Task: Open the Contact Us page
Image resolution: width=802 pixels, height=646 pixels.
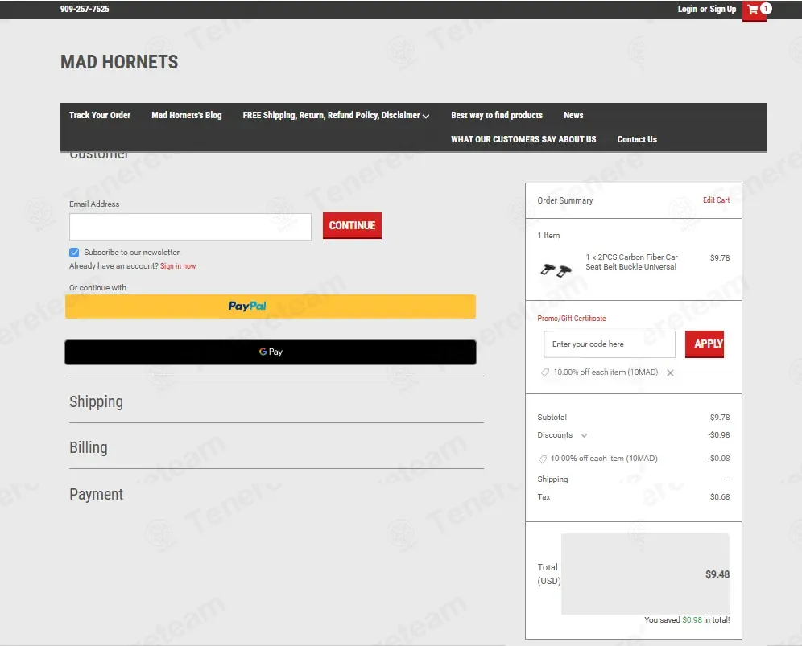Action: [637, 139]
